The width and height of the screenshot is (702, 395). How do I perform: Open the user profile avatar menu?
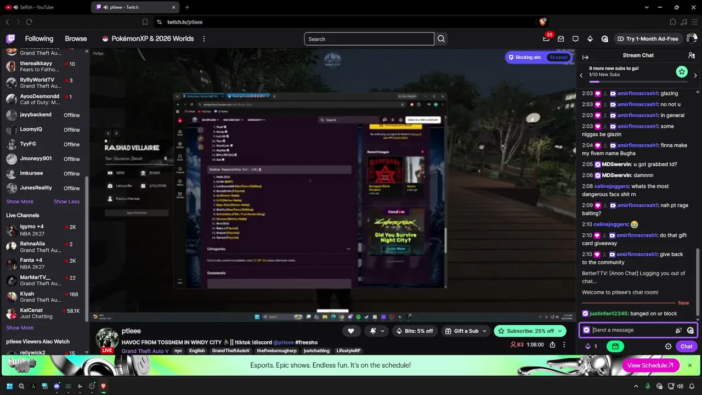(x=692, y=39)
